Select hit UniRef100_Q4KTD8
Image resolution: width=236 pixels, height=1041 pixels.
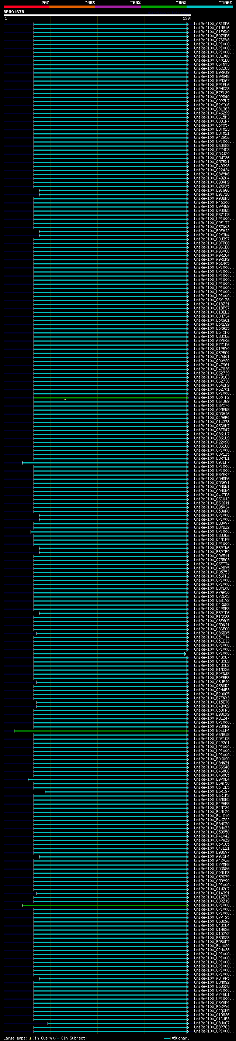(x=212, y=494)
